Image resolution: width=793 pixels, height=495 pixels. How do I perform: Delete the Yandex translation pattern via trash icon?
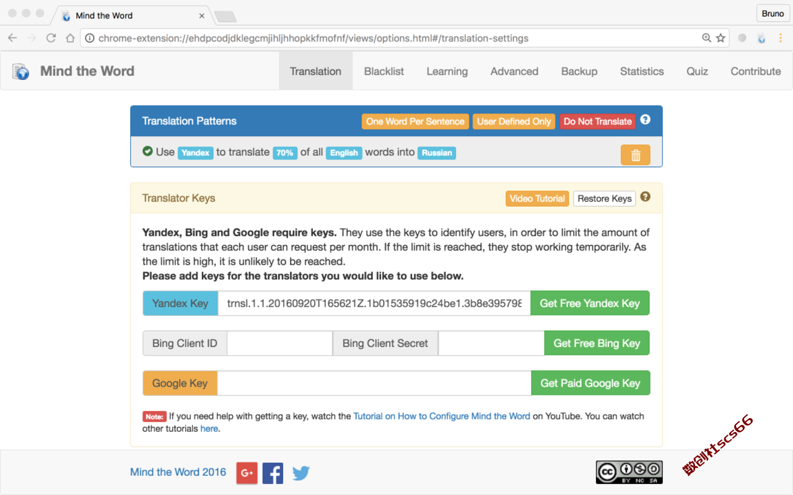pos(635,155)
